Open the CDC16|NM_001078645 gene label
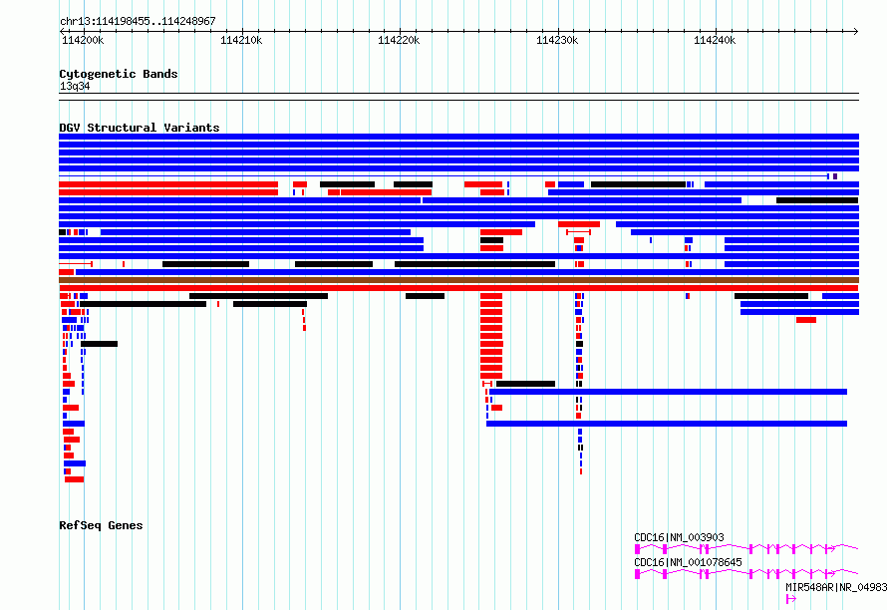Image resolution: width=887 pixels, height=610 pixels. [688, 562]
